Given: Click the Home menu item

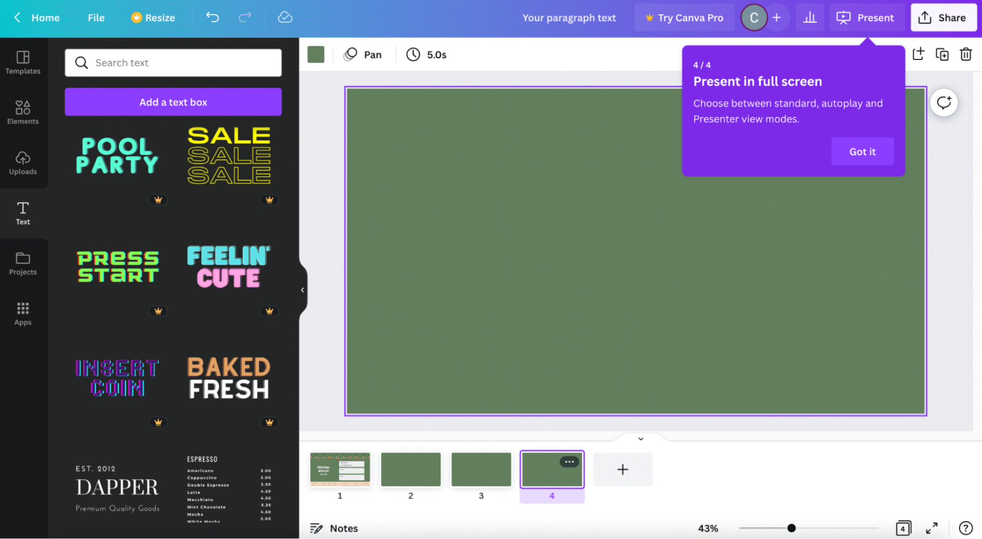Looking at the screenshot, I should click(x=45, y=17).
